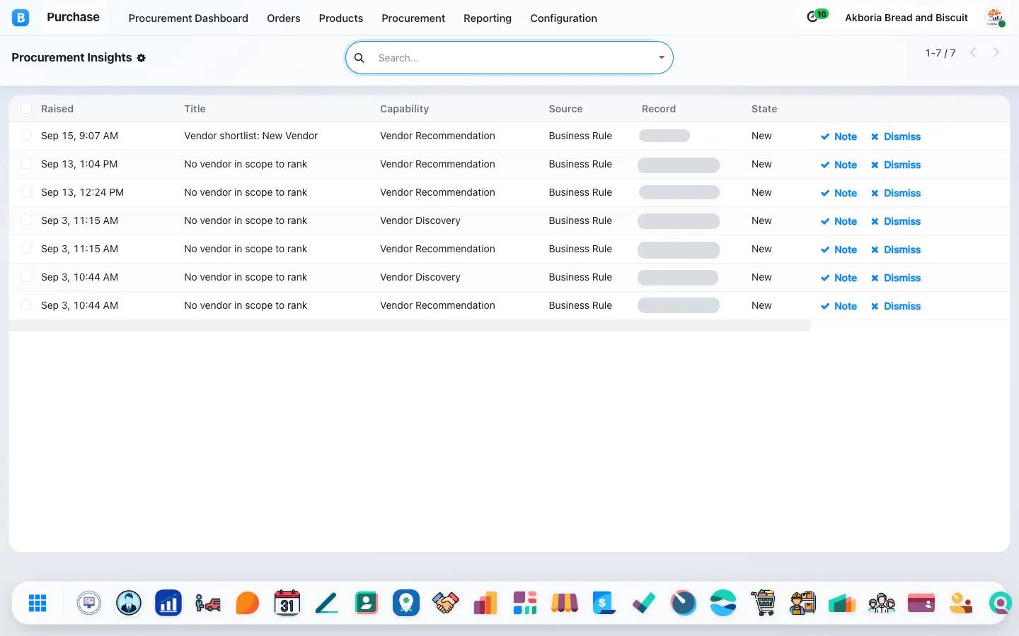The image size is (1019, 636).
Task: Focus the Search input field
Action: point(513,58)
